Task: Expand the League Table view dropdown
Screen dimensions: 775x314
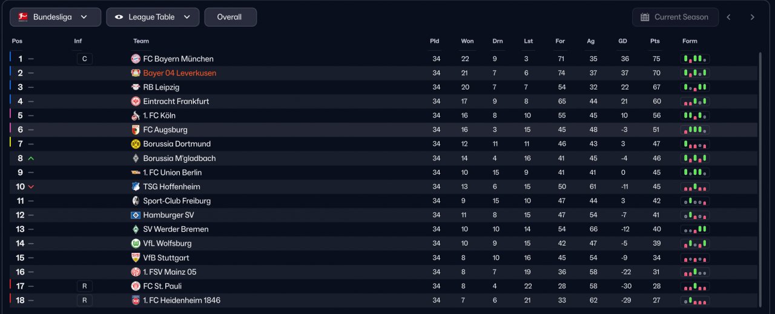Action: point(153,17)
